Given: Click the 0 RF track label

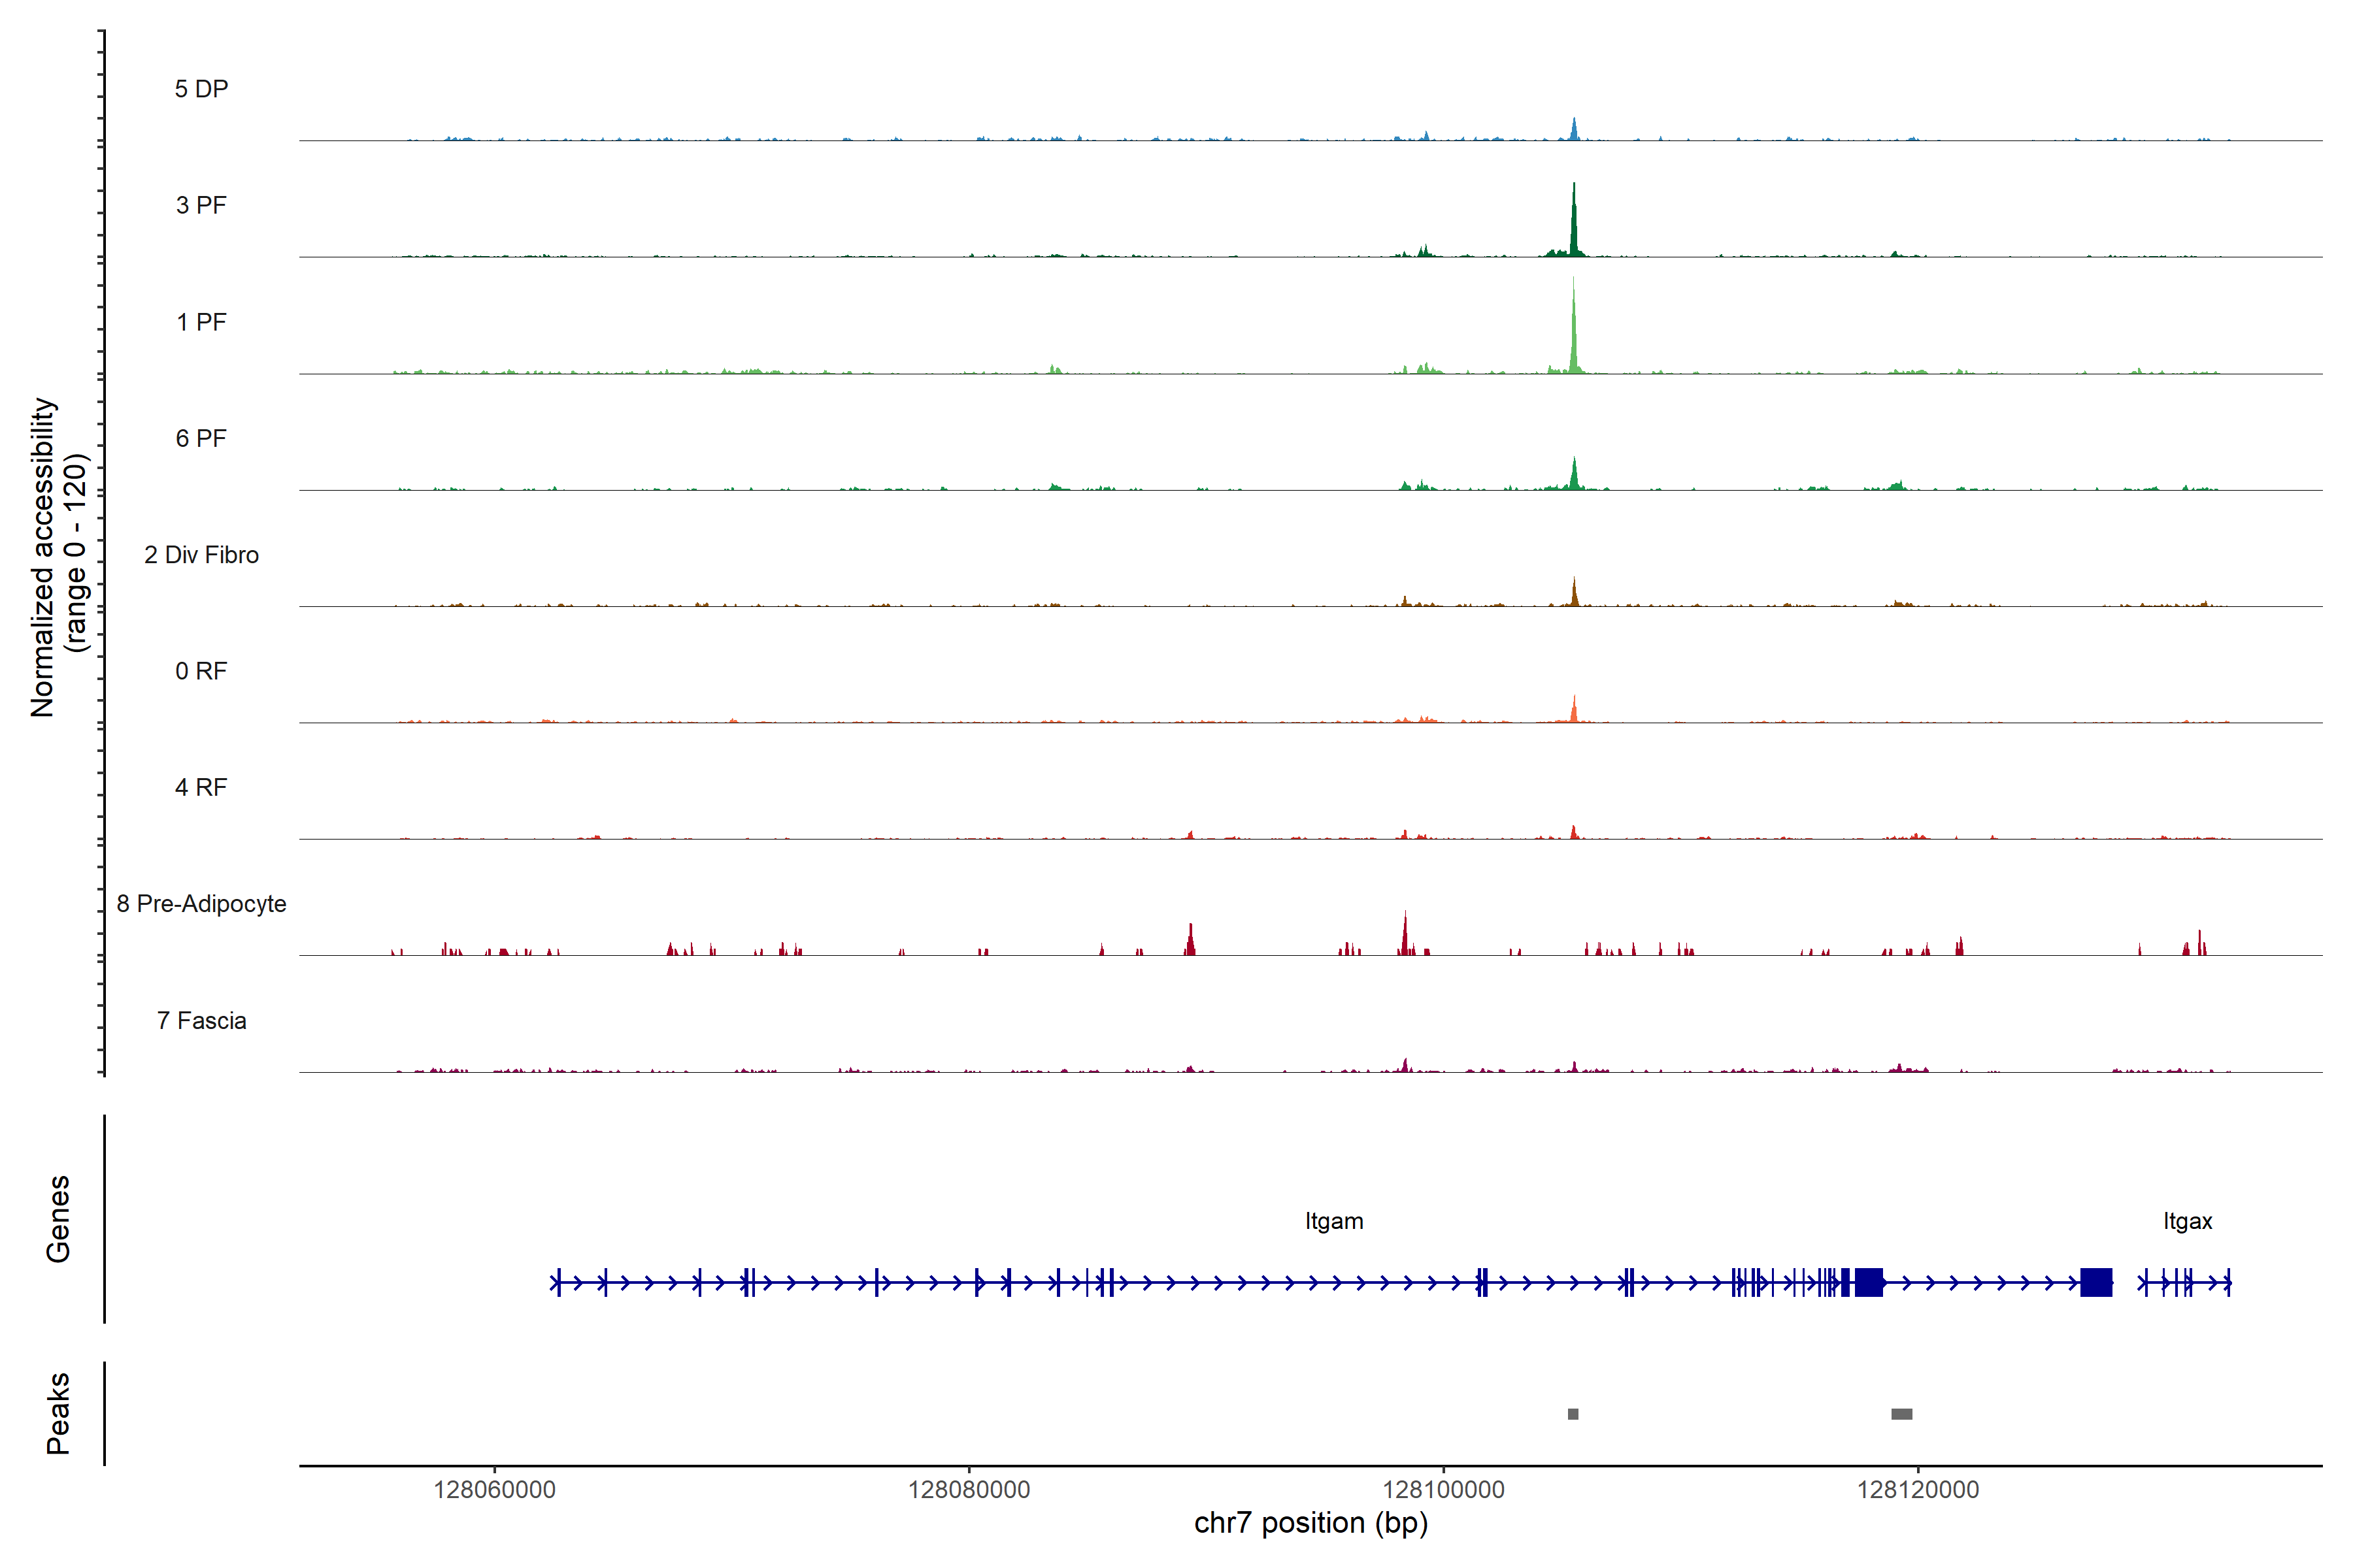Looking at the screenshot, I should coord(201,671).
